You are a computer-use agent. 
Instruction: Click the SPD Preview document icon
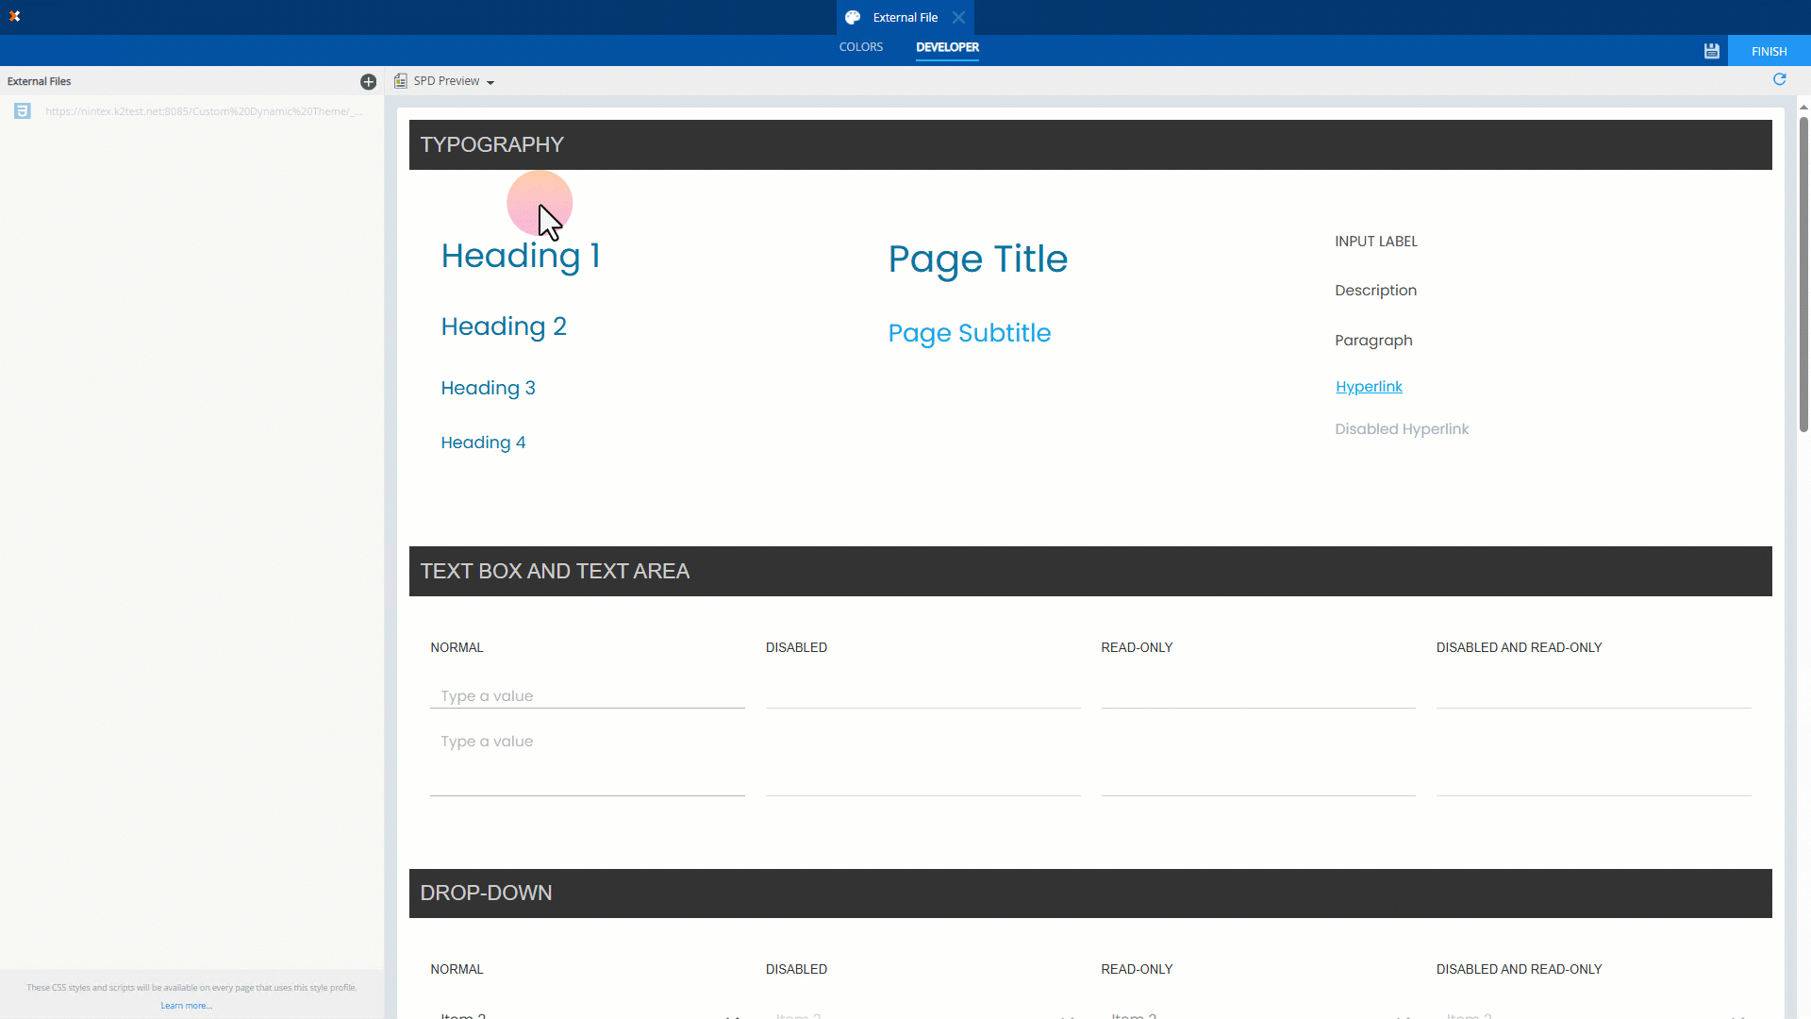[401, 81]
